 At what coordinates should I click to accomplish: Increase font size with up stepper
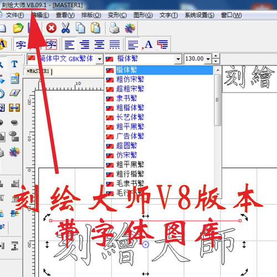(x=216, y=56)
